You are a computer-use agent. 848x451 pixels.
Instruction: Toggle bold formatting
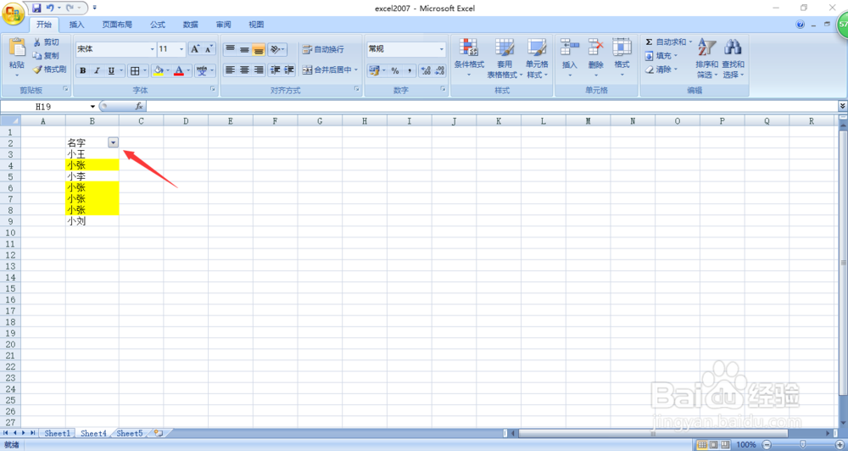[83, 70]
